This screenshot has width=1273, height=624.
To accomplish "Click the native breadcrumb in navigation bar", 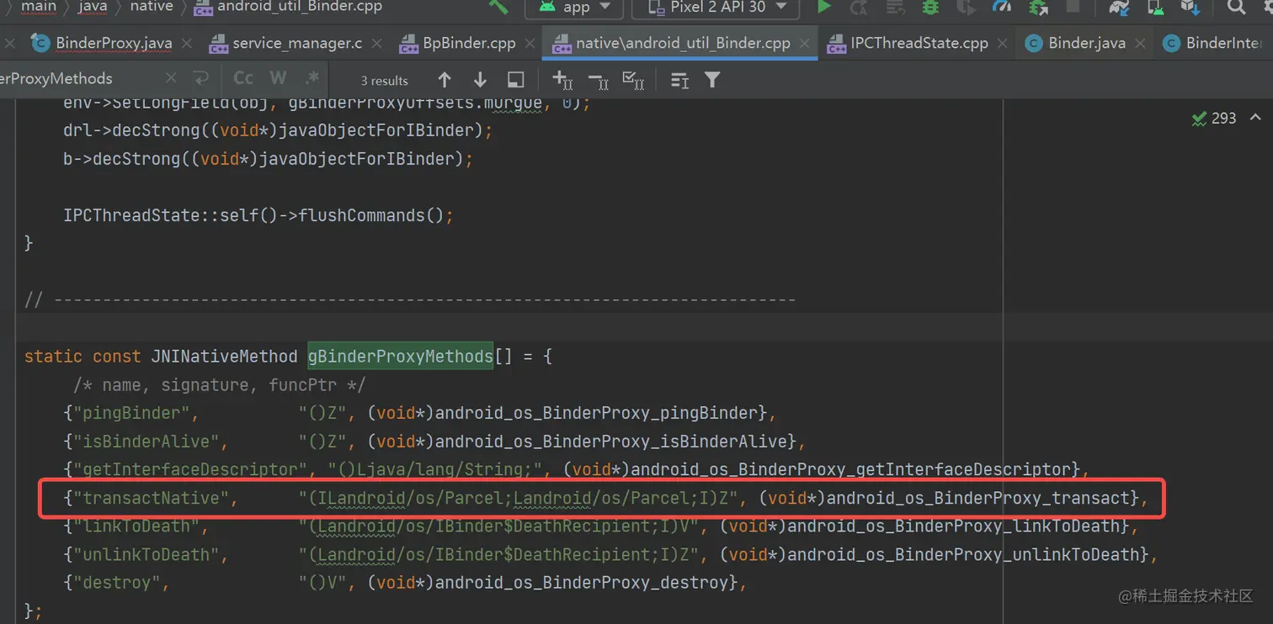I will tap(152, 6).
